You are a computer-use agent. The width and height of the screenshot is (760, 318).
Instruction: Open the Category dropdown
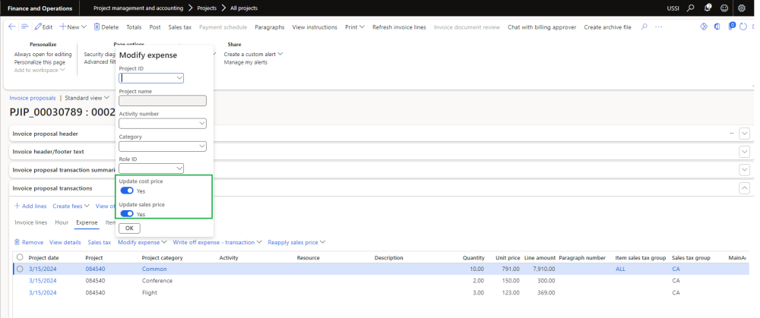[x=163, y=146]
